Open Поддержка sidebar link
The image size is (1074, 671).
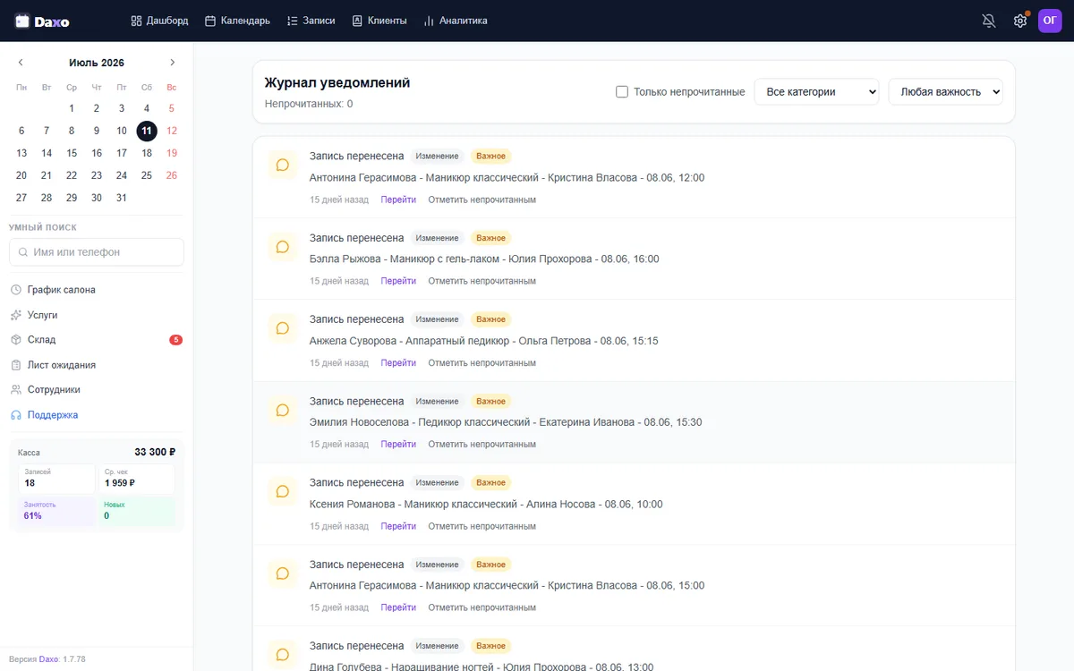tap(97, 415)
